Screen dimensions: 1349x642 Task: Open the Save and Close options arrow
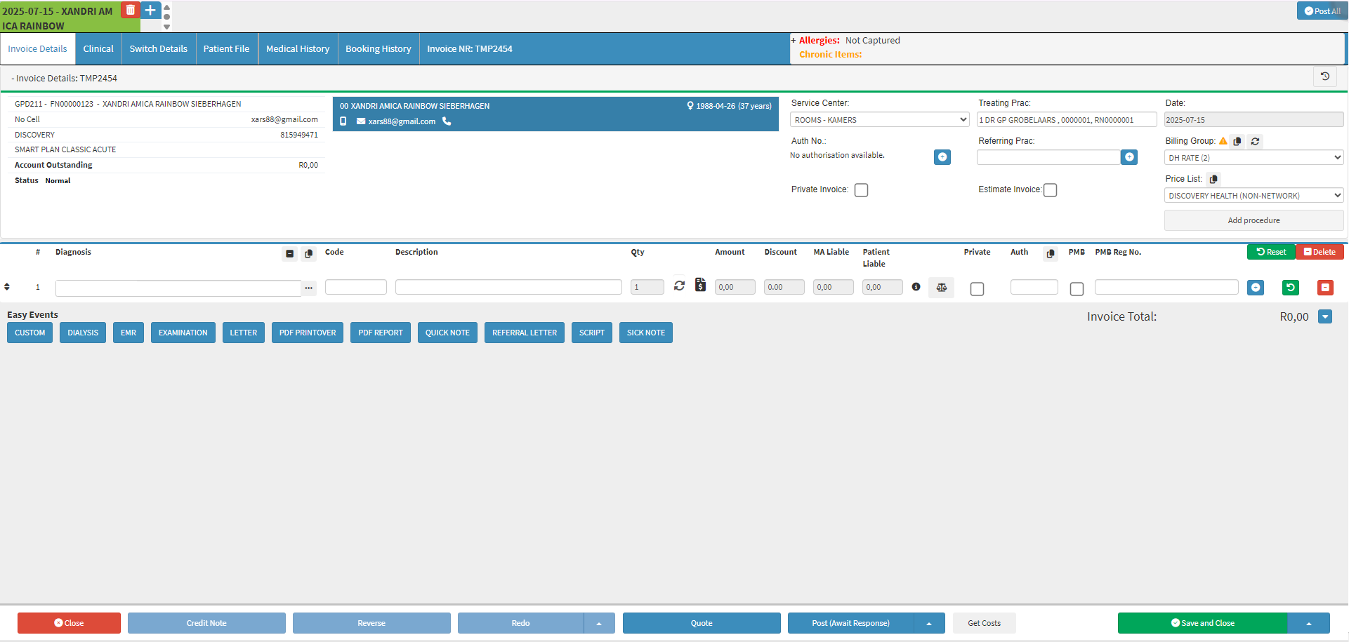tap(1308, 623)
